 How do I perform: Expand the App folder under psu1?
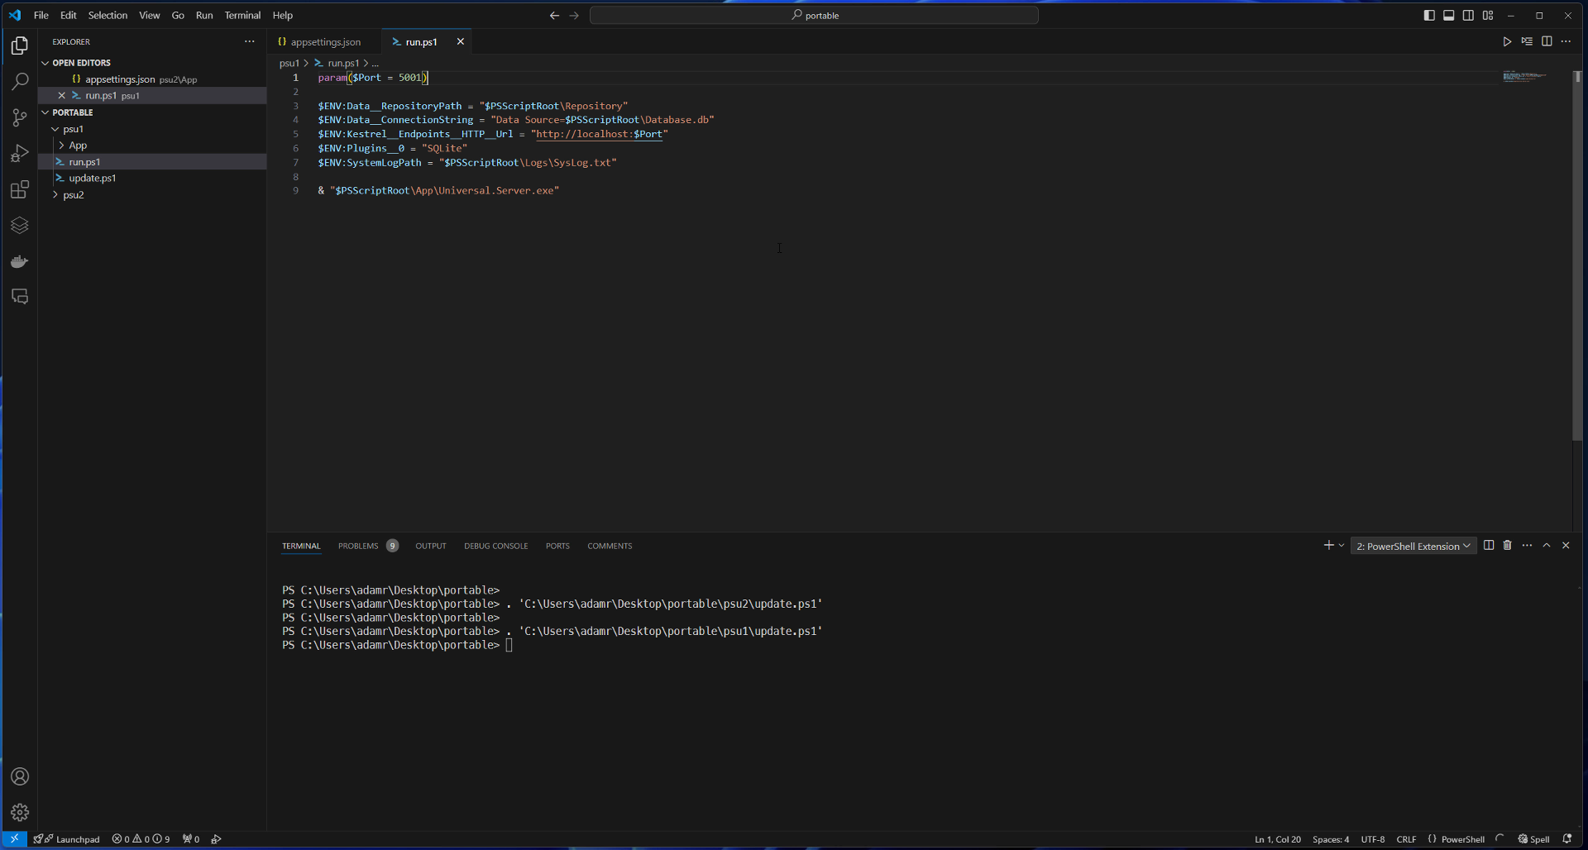[78, 146]
